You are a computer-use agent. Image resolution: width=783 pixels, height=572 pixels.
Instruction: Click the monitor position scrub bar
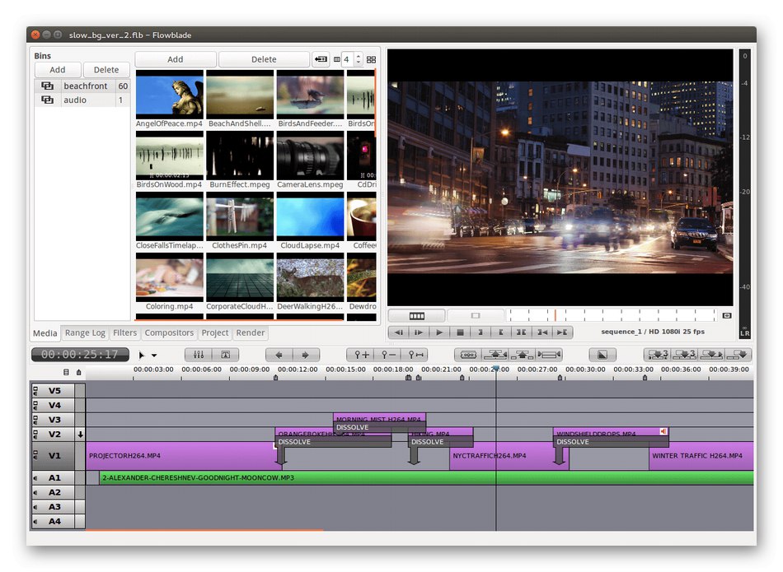(610, 315)
